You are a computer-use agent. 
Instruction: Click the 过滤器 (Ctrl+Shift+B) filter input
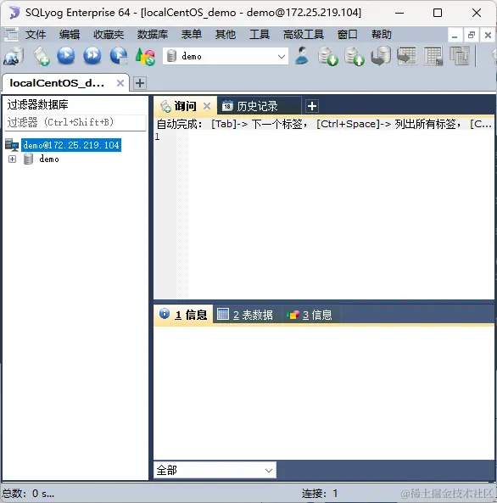(x=75, y=122)
